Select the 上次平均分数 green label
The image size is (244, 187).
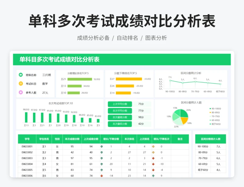coord(120,104)
